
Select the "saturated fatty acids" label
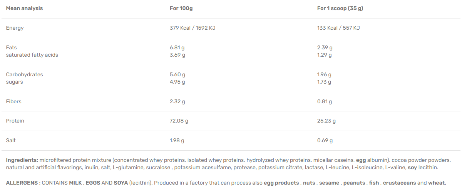point(32,55)
